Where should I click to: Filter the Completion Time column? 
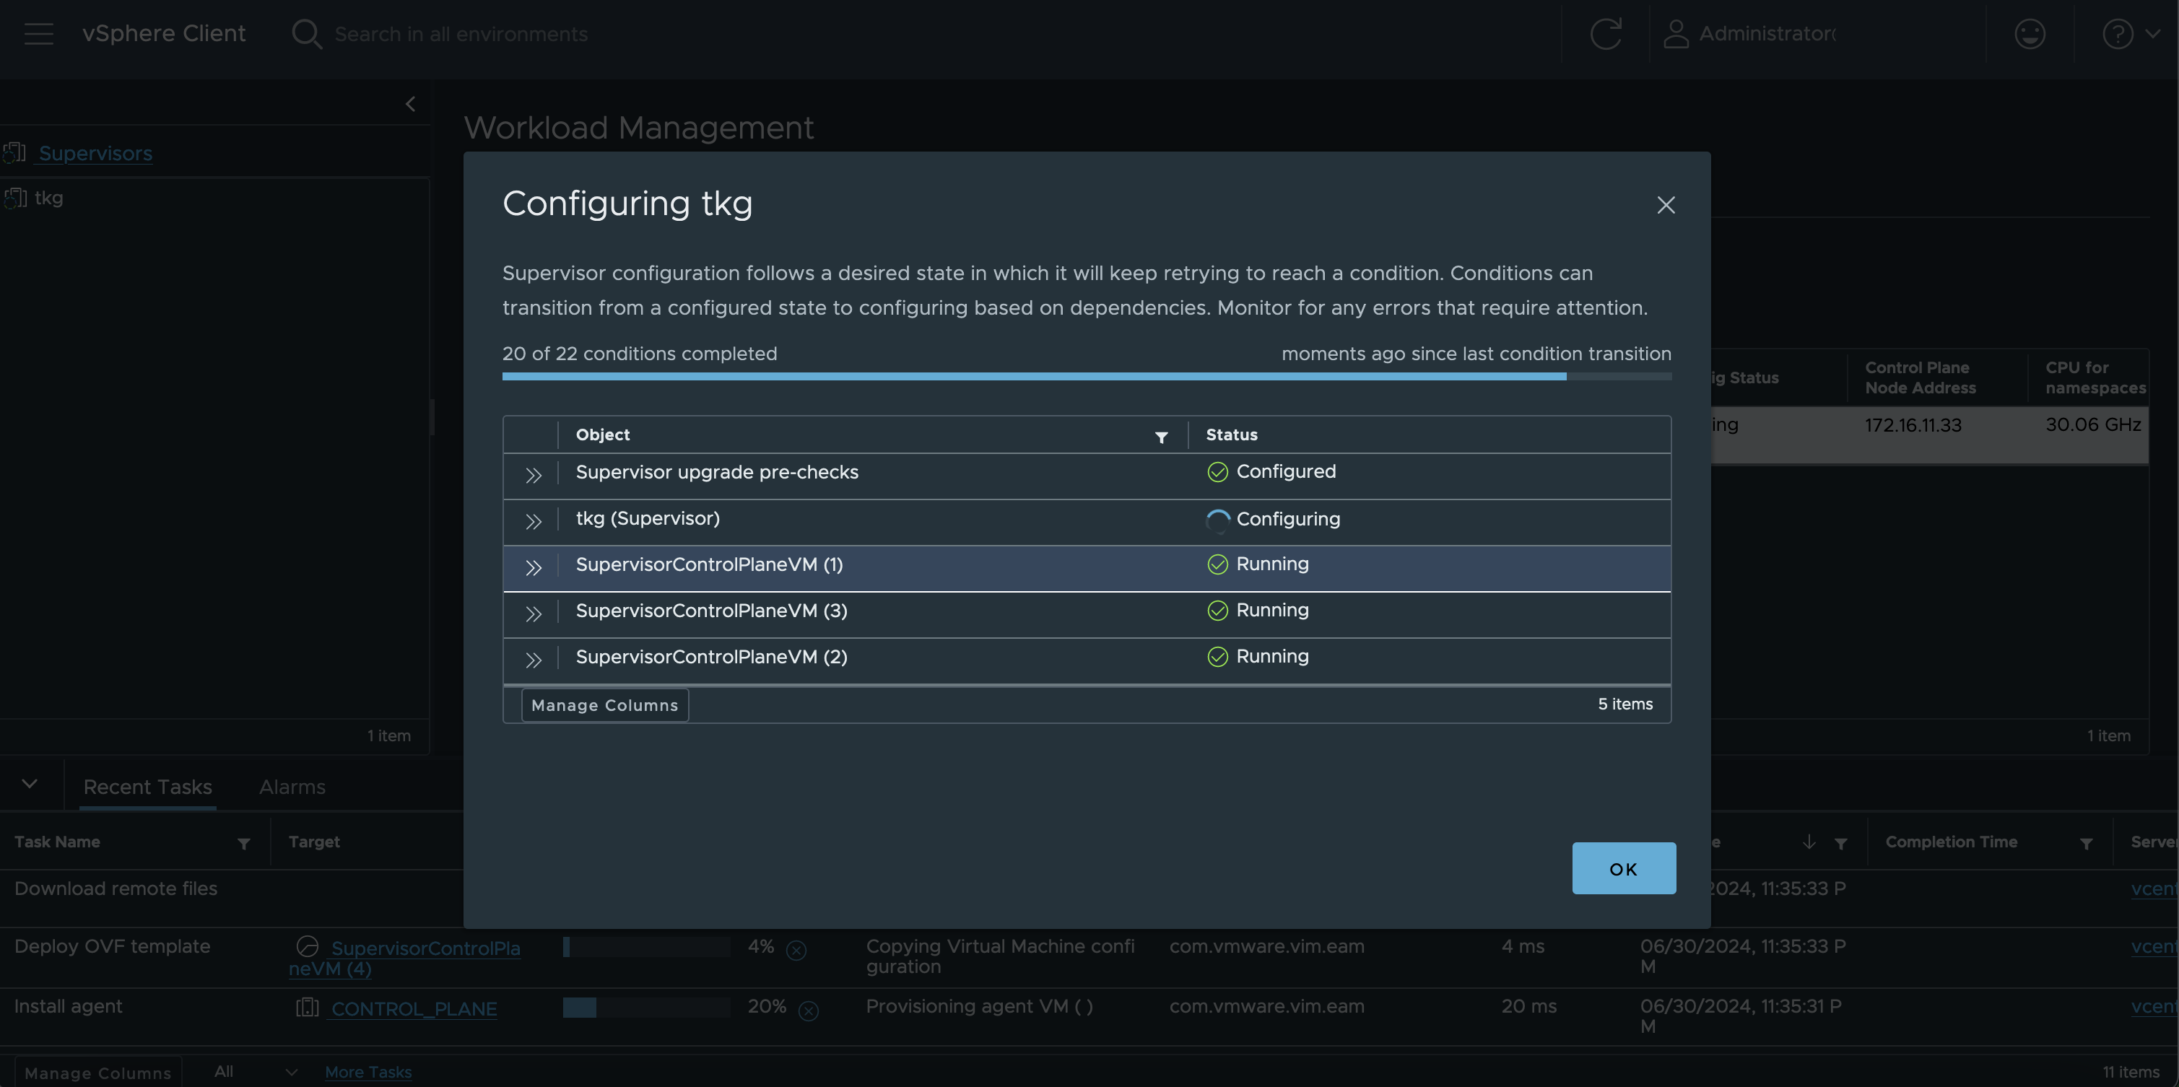2086,843
